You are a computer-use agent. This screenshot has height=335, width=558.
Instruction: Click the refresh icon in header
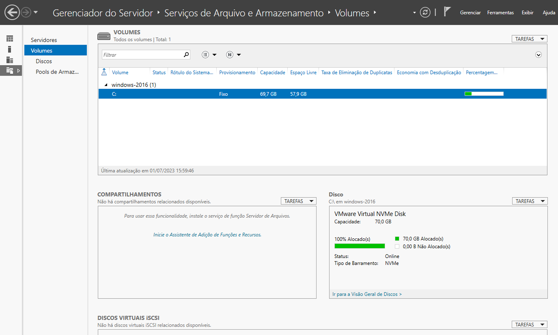[x=425, y=13]
